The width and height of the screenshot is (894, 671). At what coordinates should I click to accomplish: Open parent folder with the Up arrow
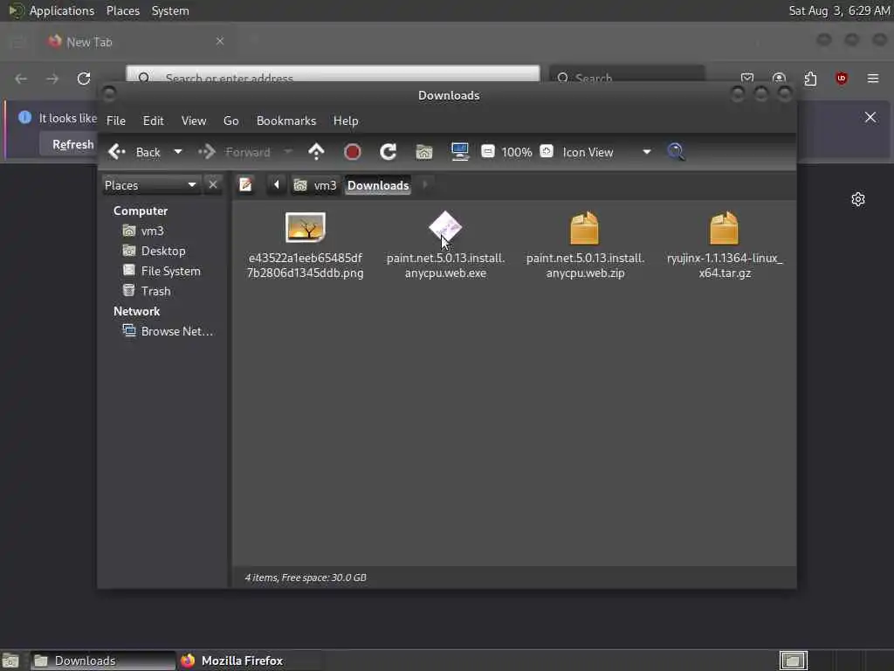tap(316, 152)
